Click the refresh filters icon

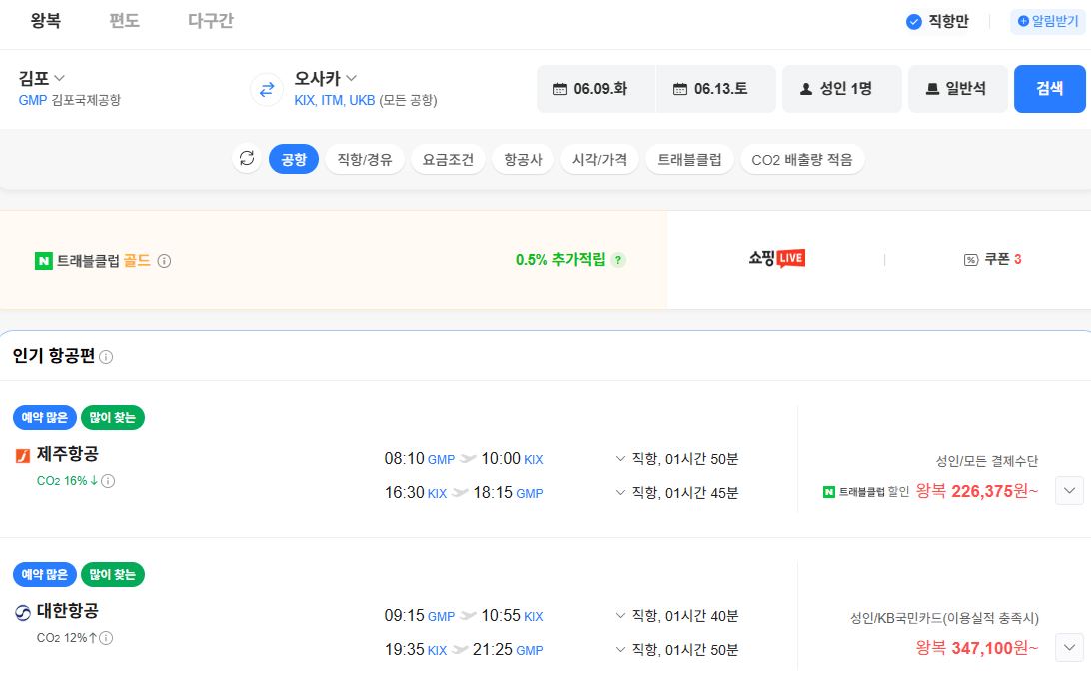coord(247,158)
